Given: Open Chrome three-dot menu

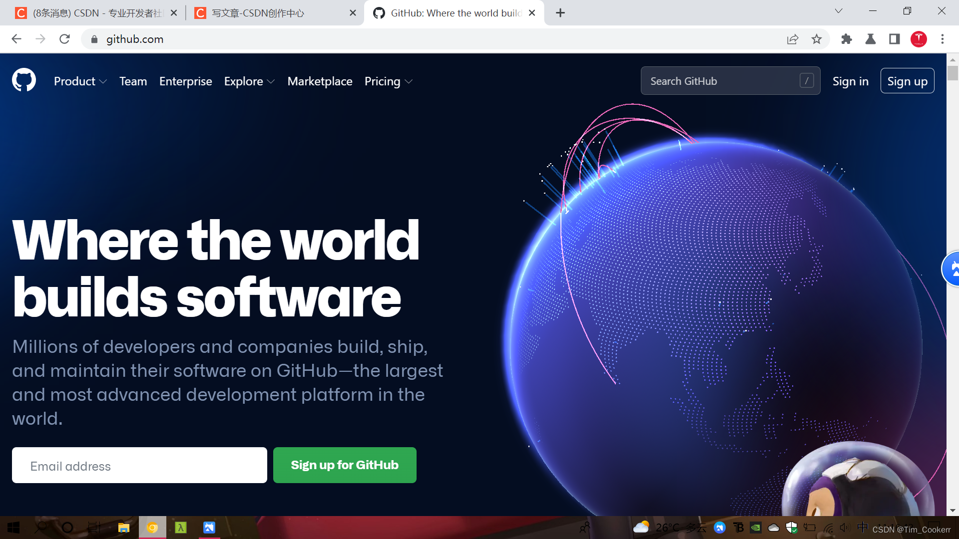Looking at the screenshot, I should tap(942, 39).
